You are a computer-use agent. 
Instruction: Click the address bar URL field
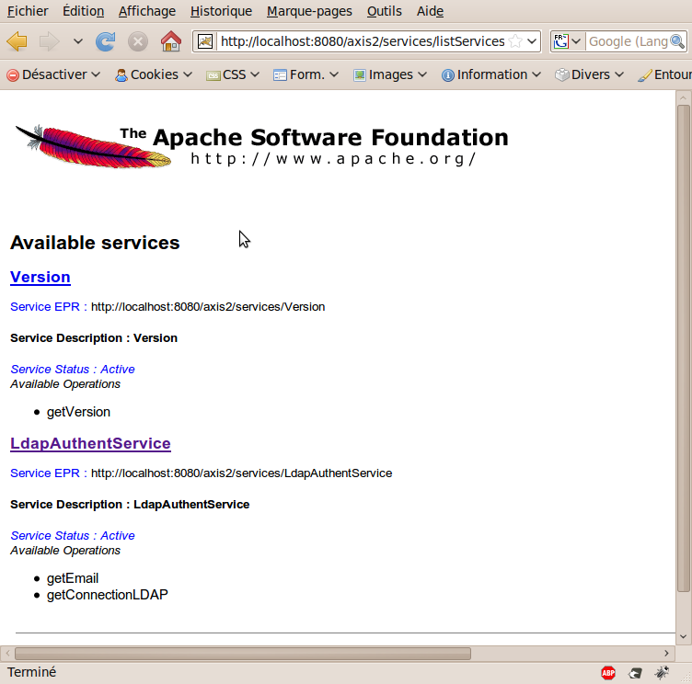pos(363,41)
